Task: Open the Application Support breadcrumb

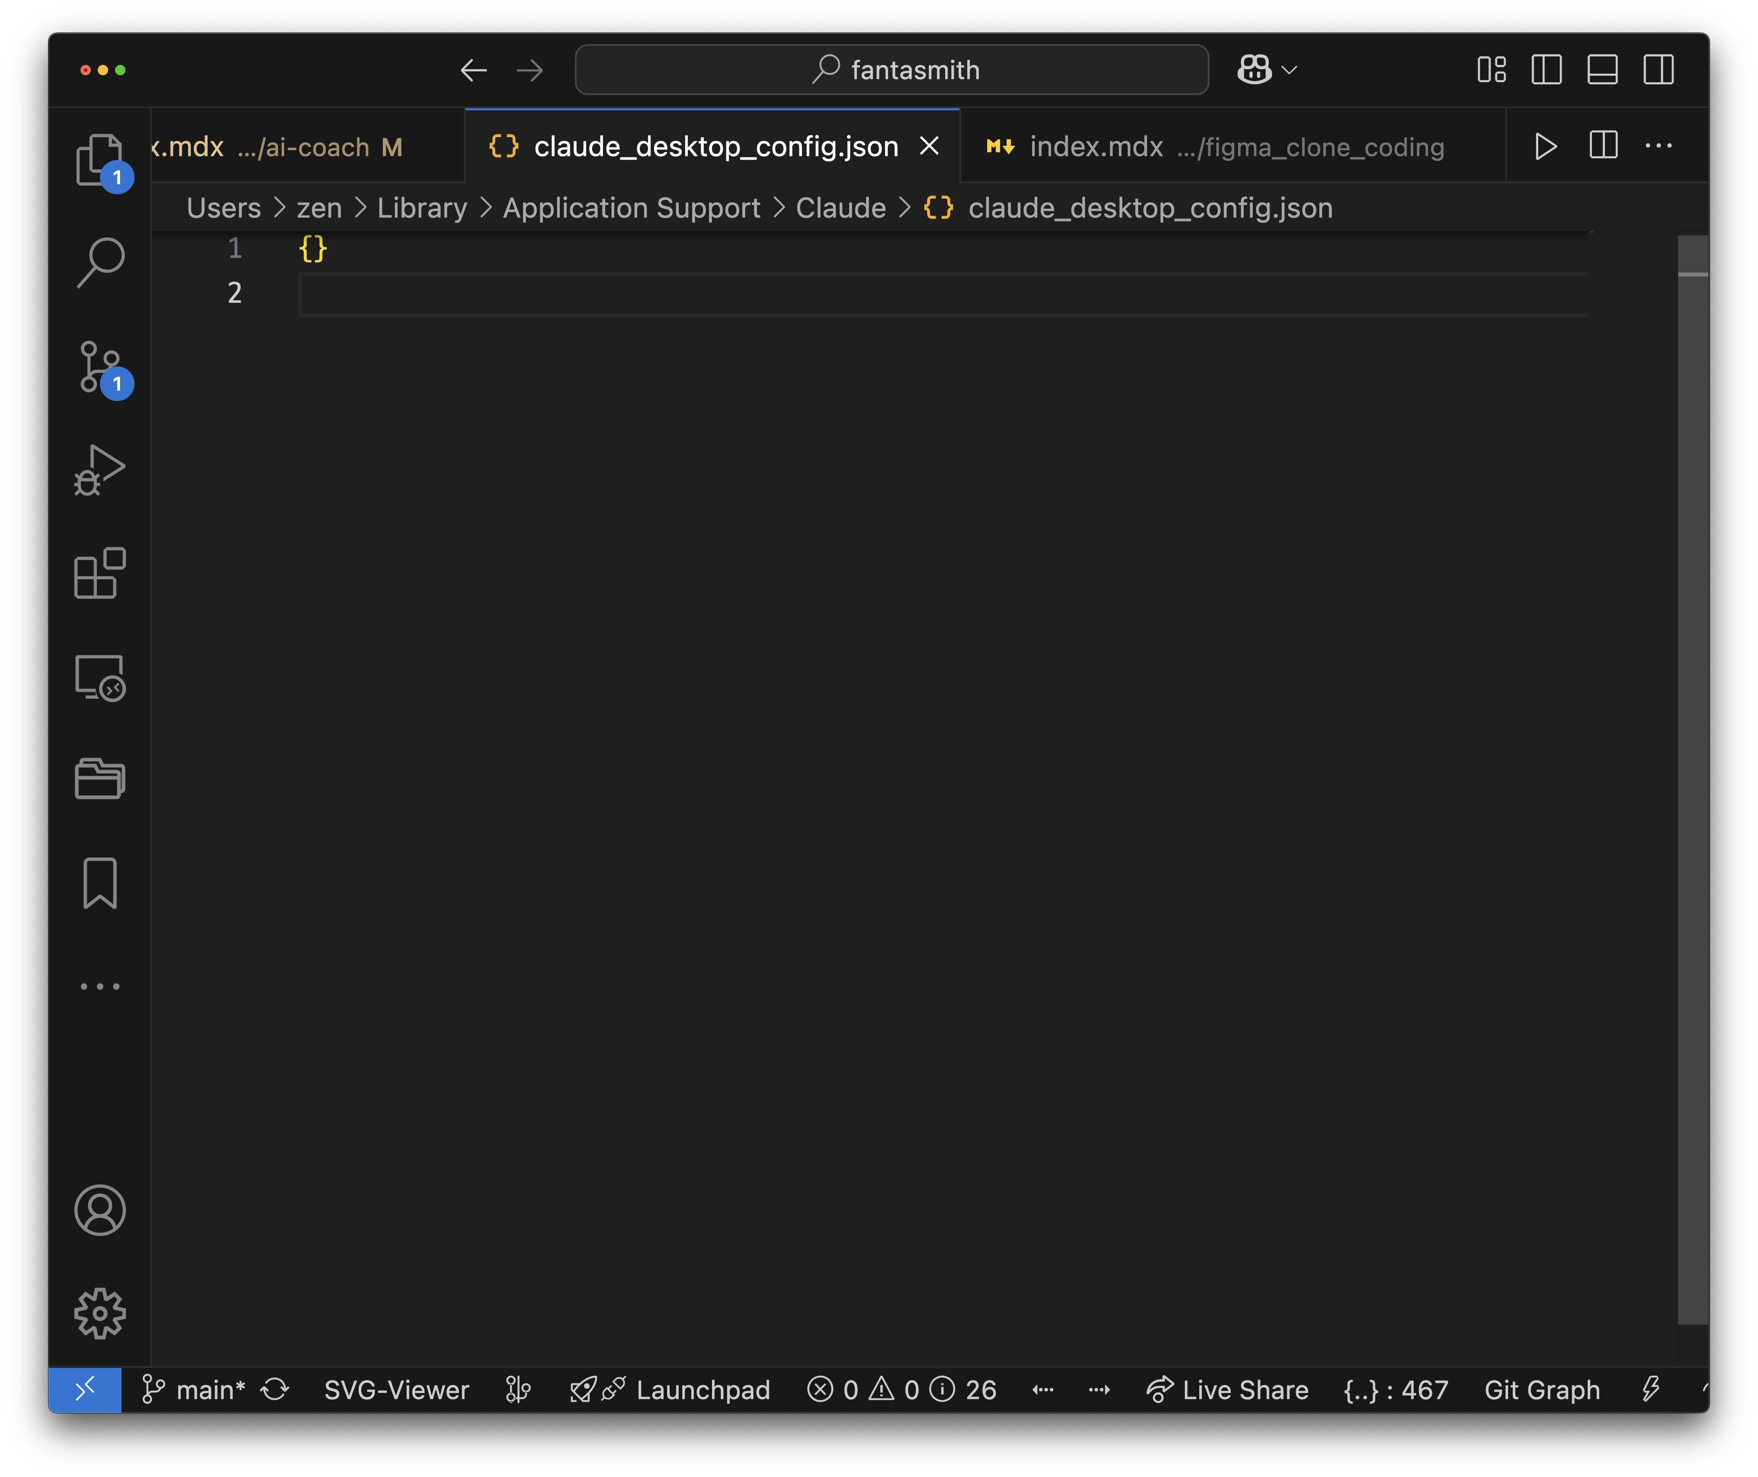Action: (x=631, y=208)
